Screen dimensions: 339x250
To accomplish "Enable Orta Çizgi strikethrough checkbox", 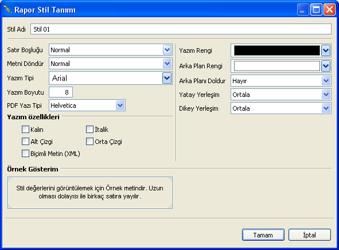I will (x=89, y=142).
